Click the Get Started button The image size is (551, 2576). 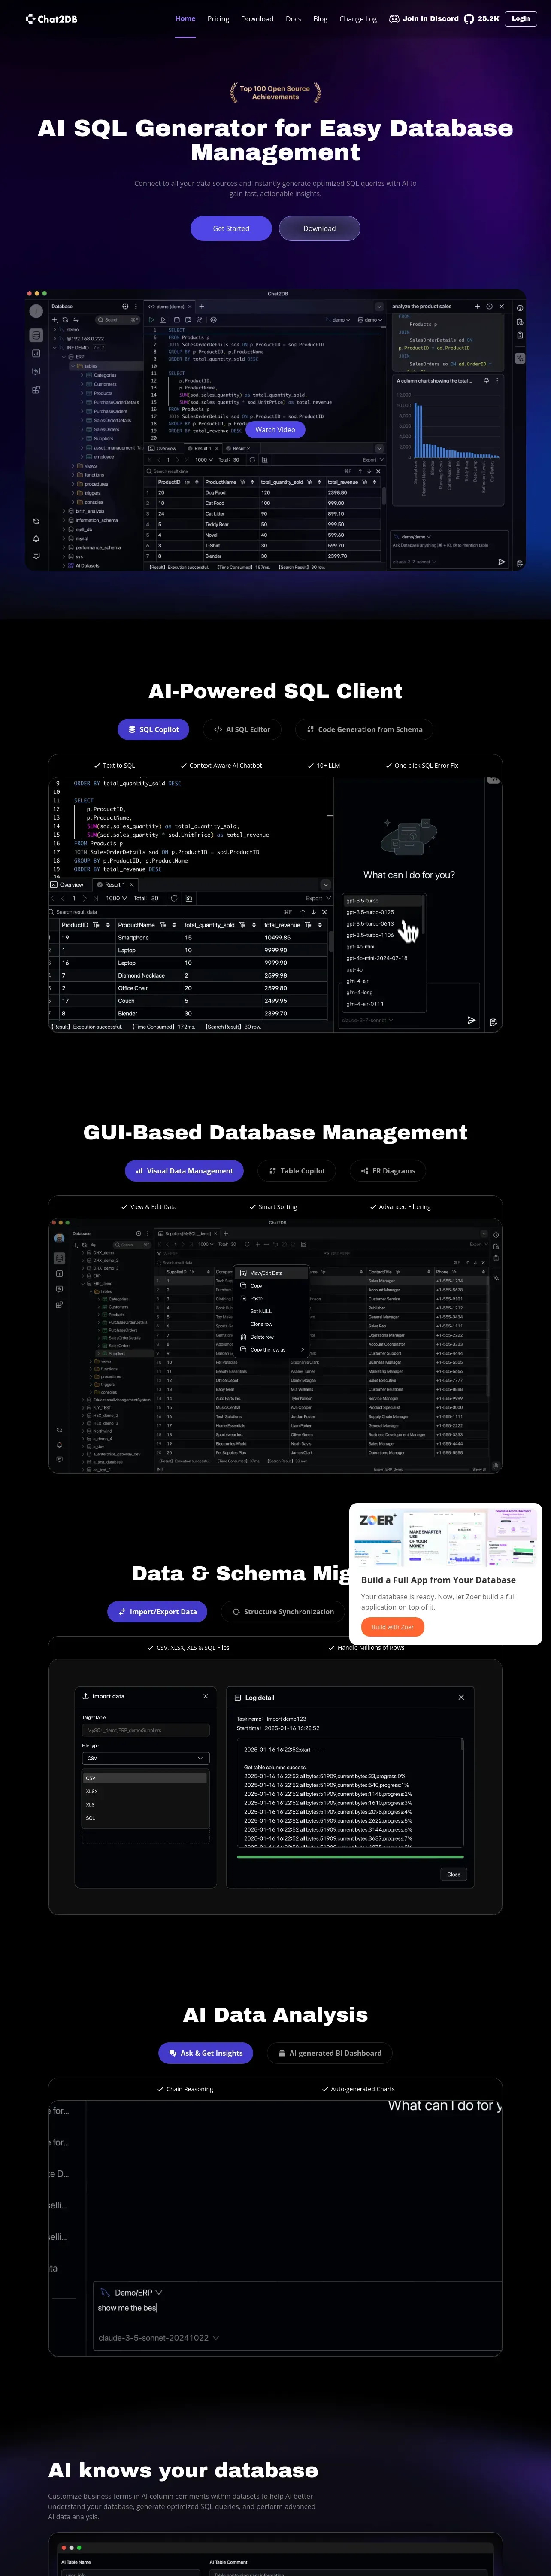[x=231, y=229]
